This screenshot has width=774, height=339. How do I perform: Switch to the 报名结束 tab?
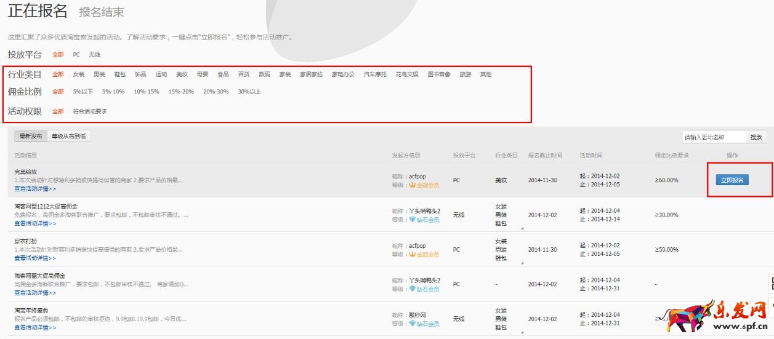tap(102, 12)
